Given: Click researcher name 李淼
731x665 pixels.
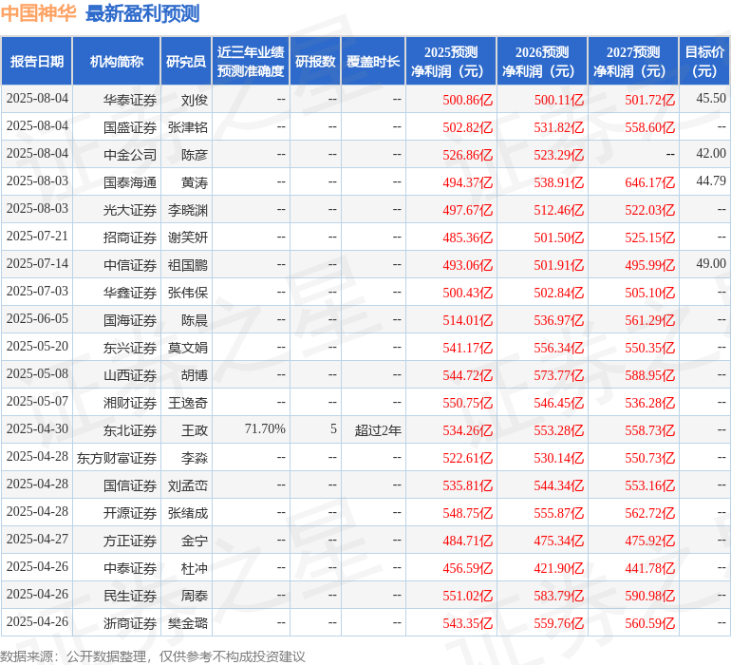Looking at the screenshot, I should tap(195, 458).
